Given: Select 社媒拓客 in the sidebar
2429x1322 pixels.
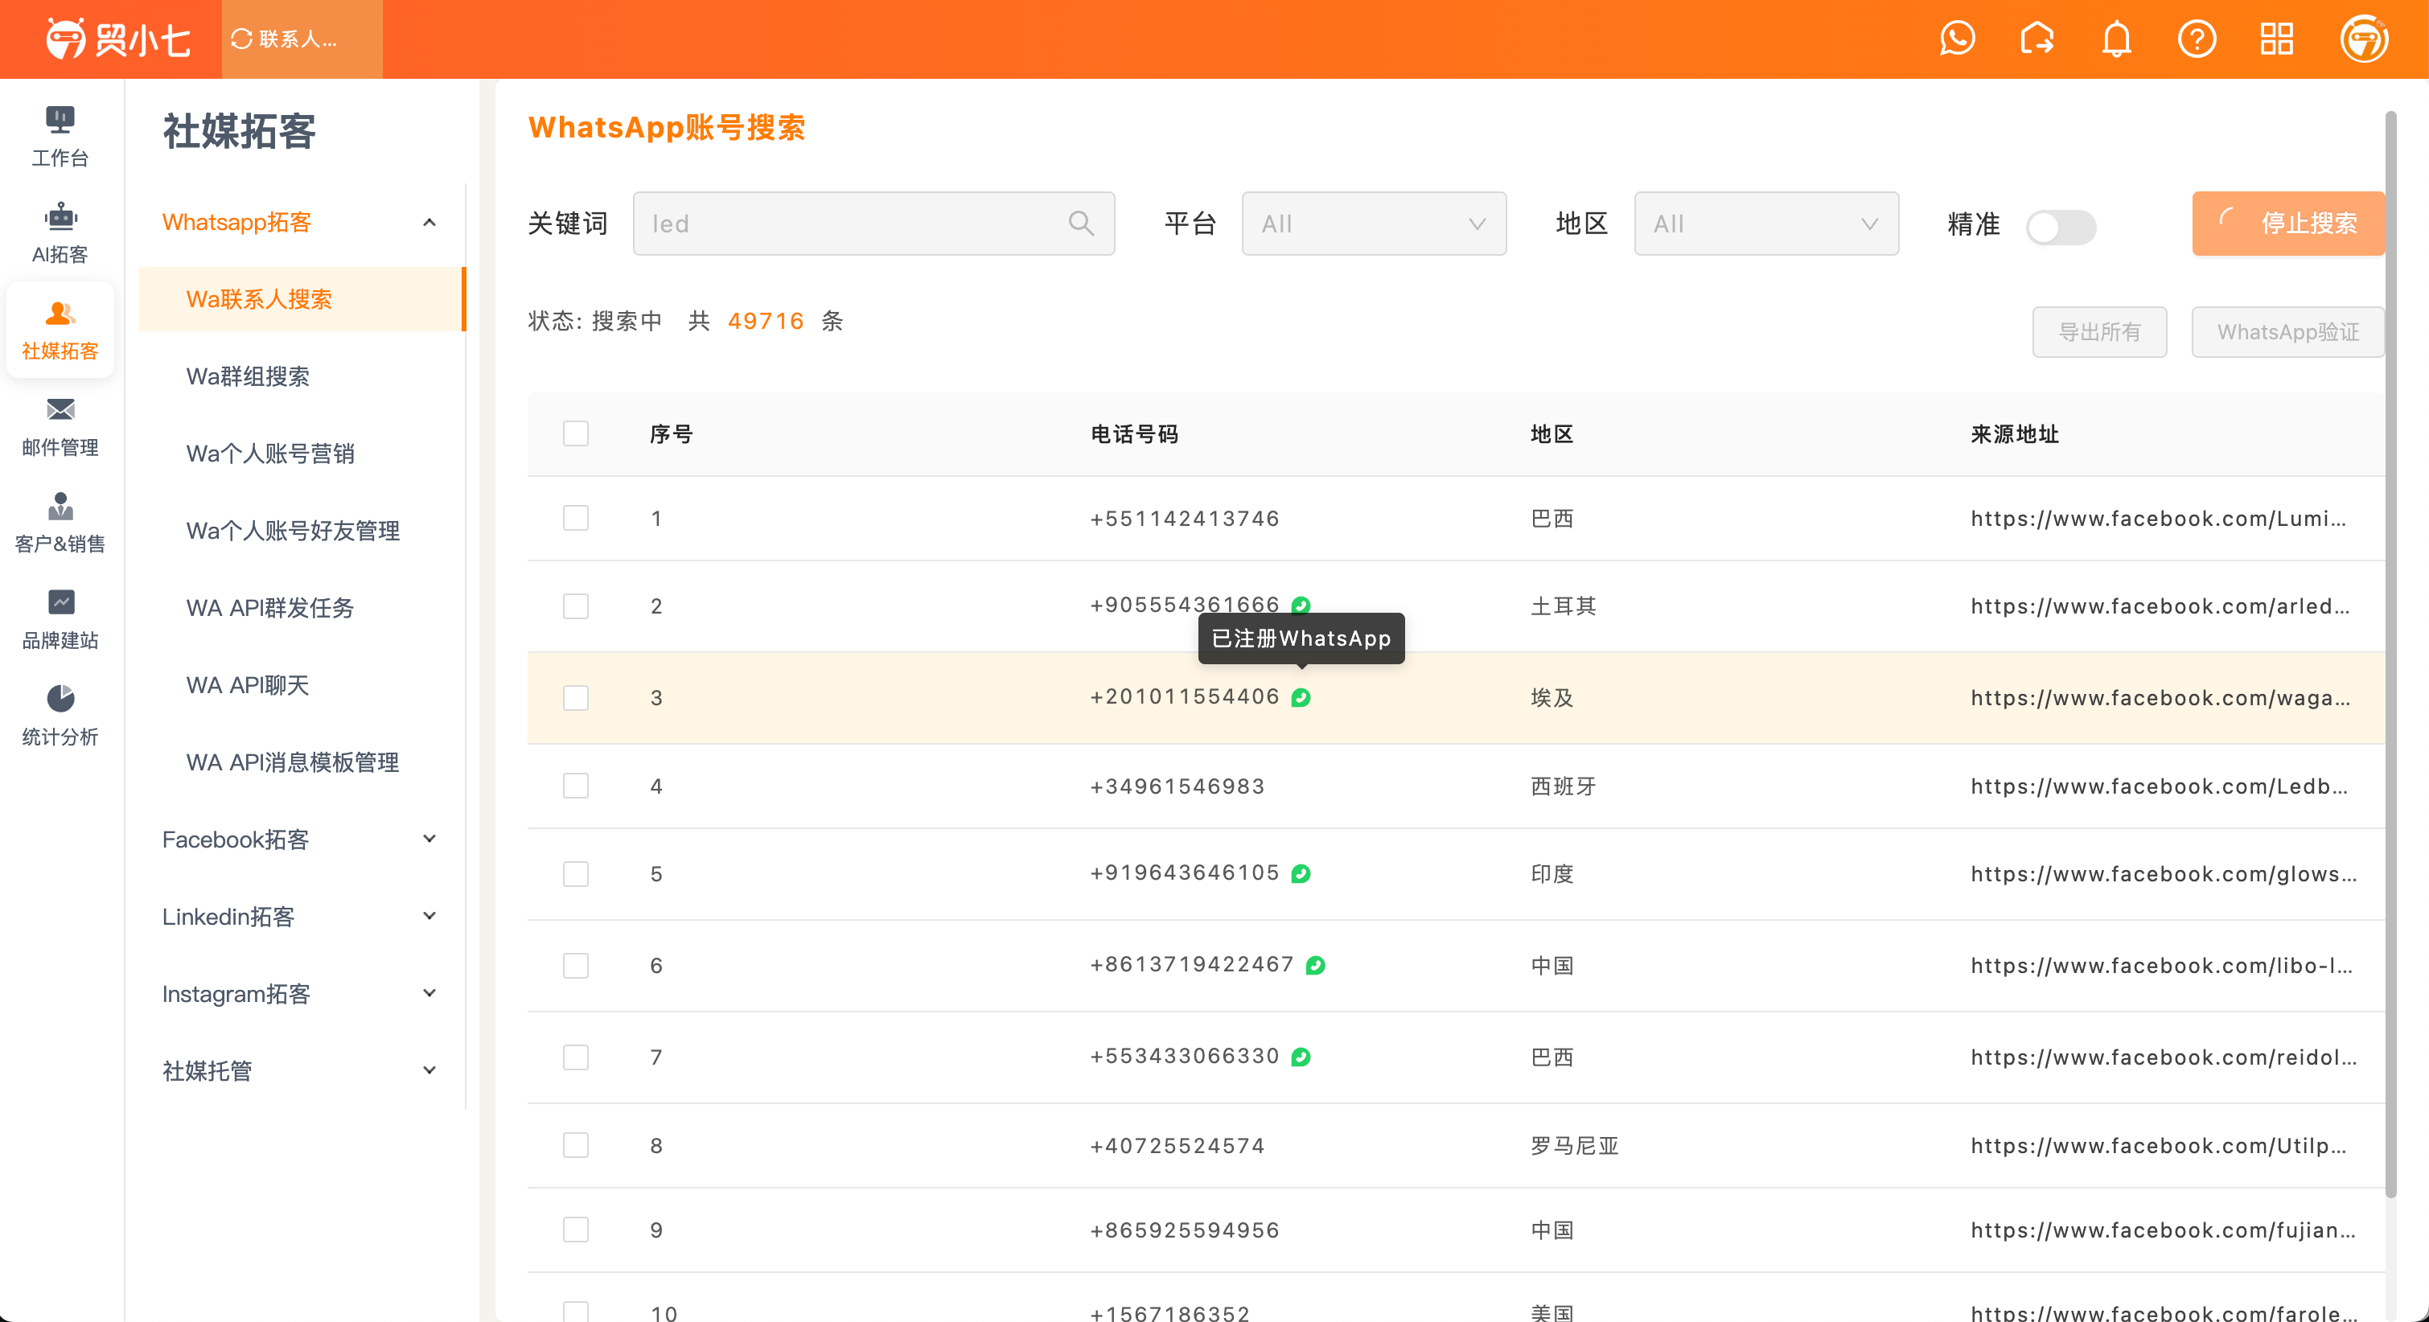Looking at the screenshot, I should point(60,330).
